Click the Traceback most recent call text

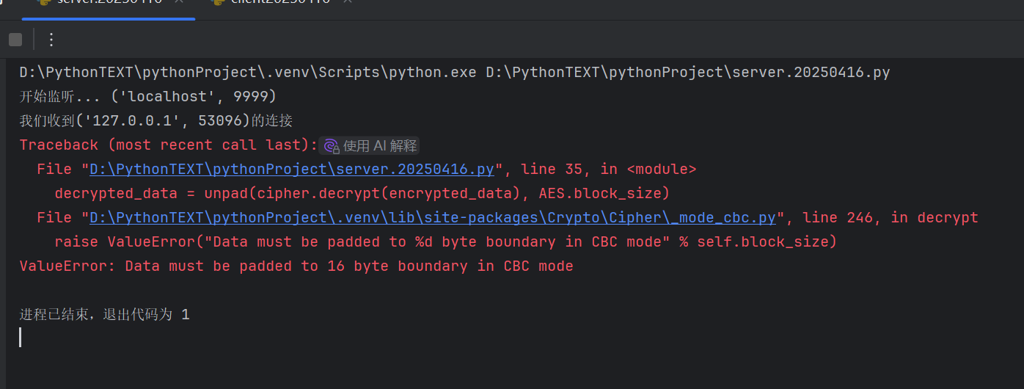coord(168,145)
